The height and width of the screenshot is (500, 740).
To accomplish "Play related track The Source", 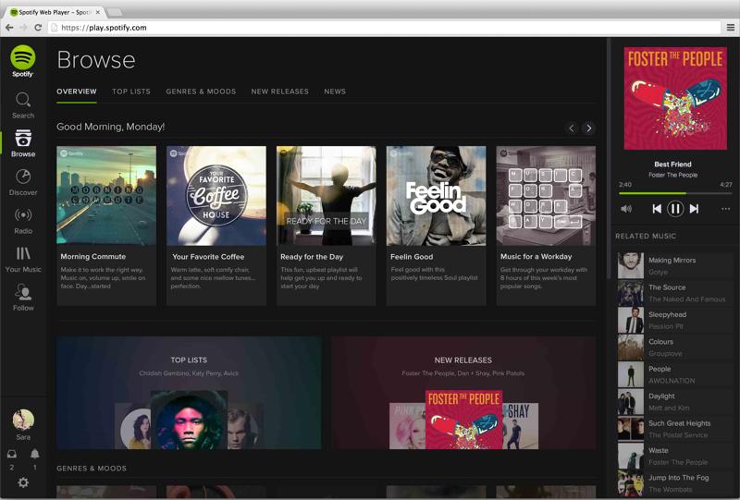I will click(x=675, y=293).
